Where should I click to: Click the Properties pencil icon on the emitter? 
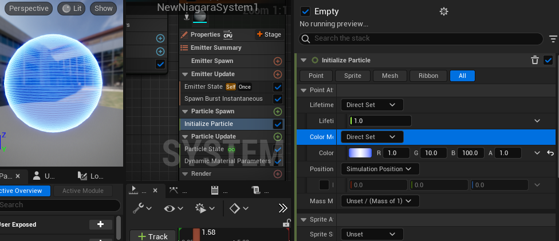(x=184, y=34)
